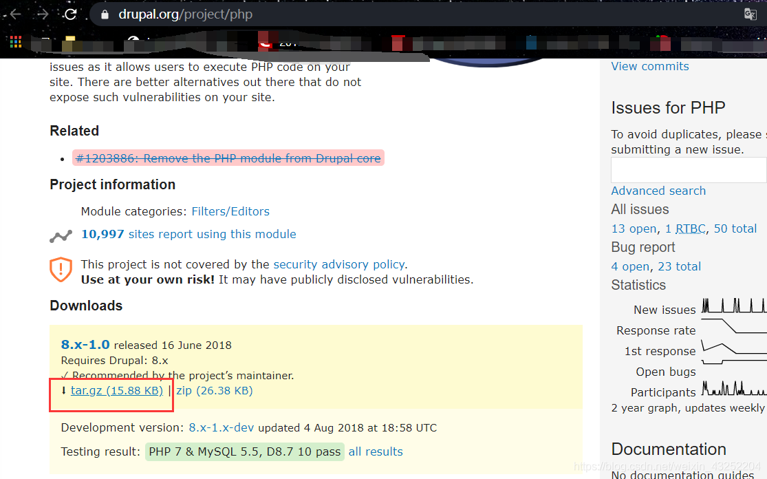This screenshot has height=479, width=767.
Task: Click the browser back arrow
Action: 15,14
